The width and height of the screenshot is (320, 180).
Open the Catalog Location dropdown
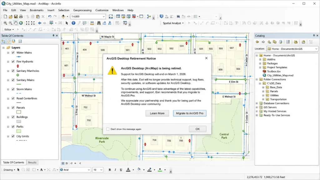pyautogui.click(x=316, y=49)
